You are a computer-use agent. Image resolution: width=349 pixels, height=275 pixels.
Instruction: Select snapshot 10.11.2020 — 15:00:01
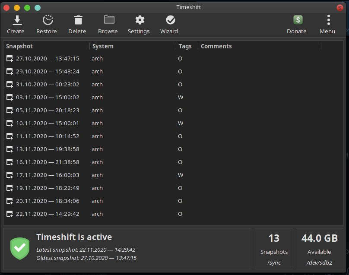pos(48,123)
